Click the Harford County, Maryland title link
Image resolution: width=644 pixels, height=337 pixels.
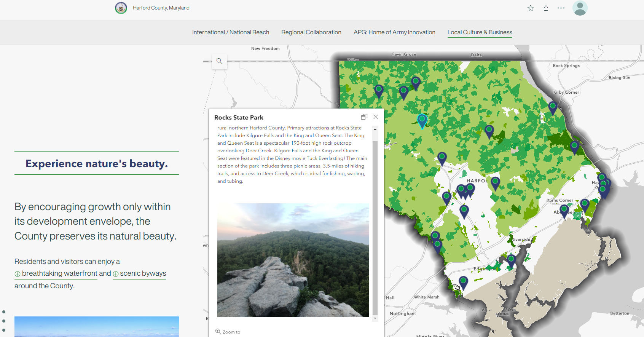pos(161,8)
